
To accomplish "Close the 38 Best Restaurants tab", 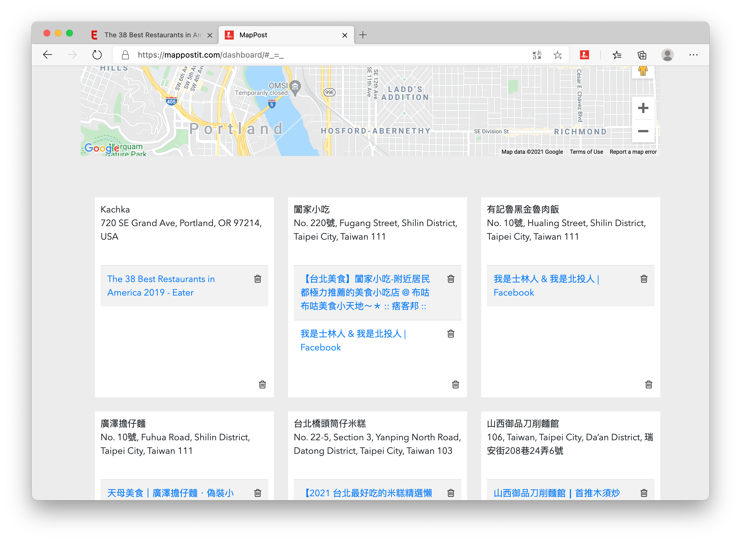I will click(x=210, y=35).
